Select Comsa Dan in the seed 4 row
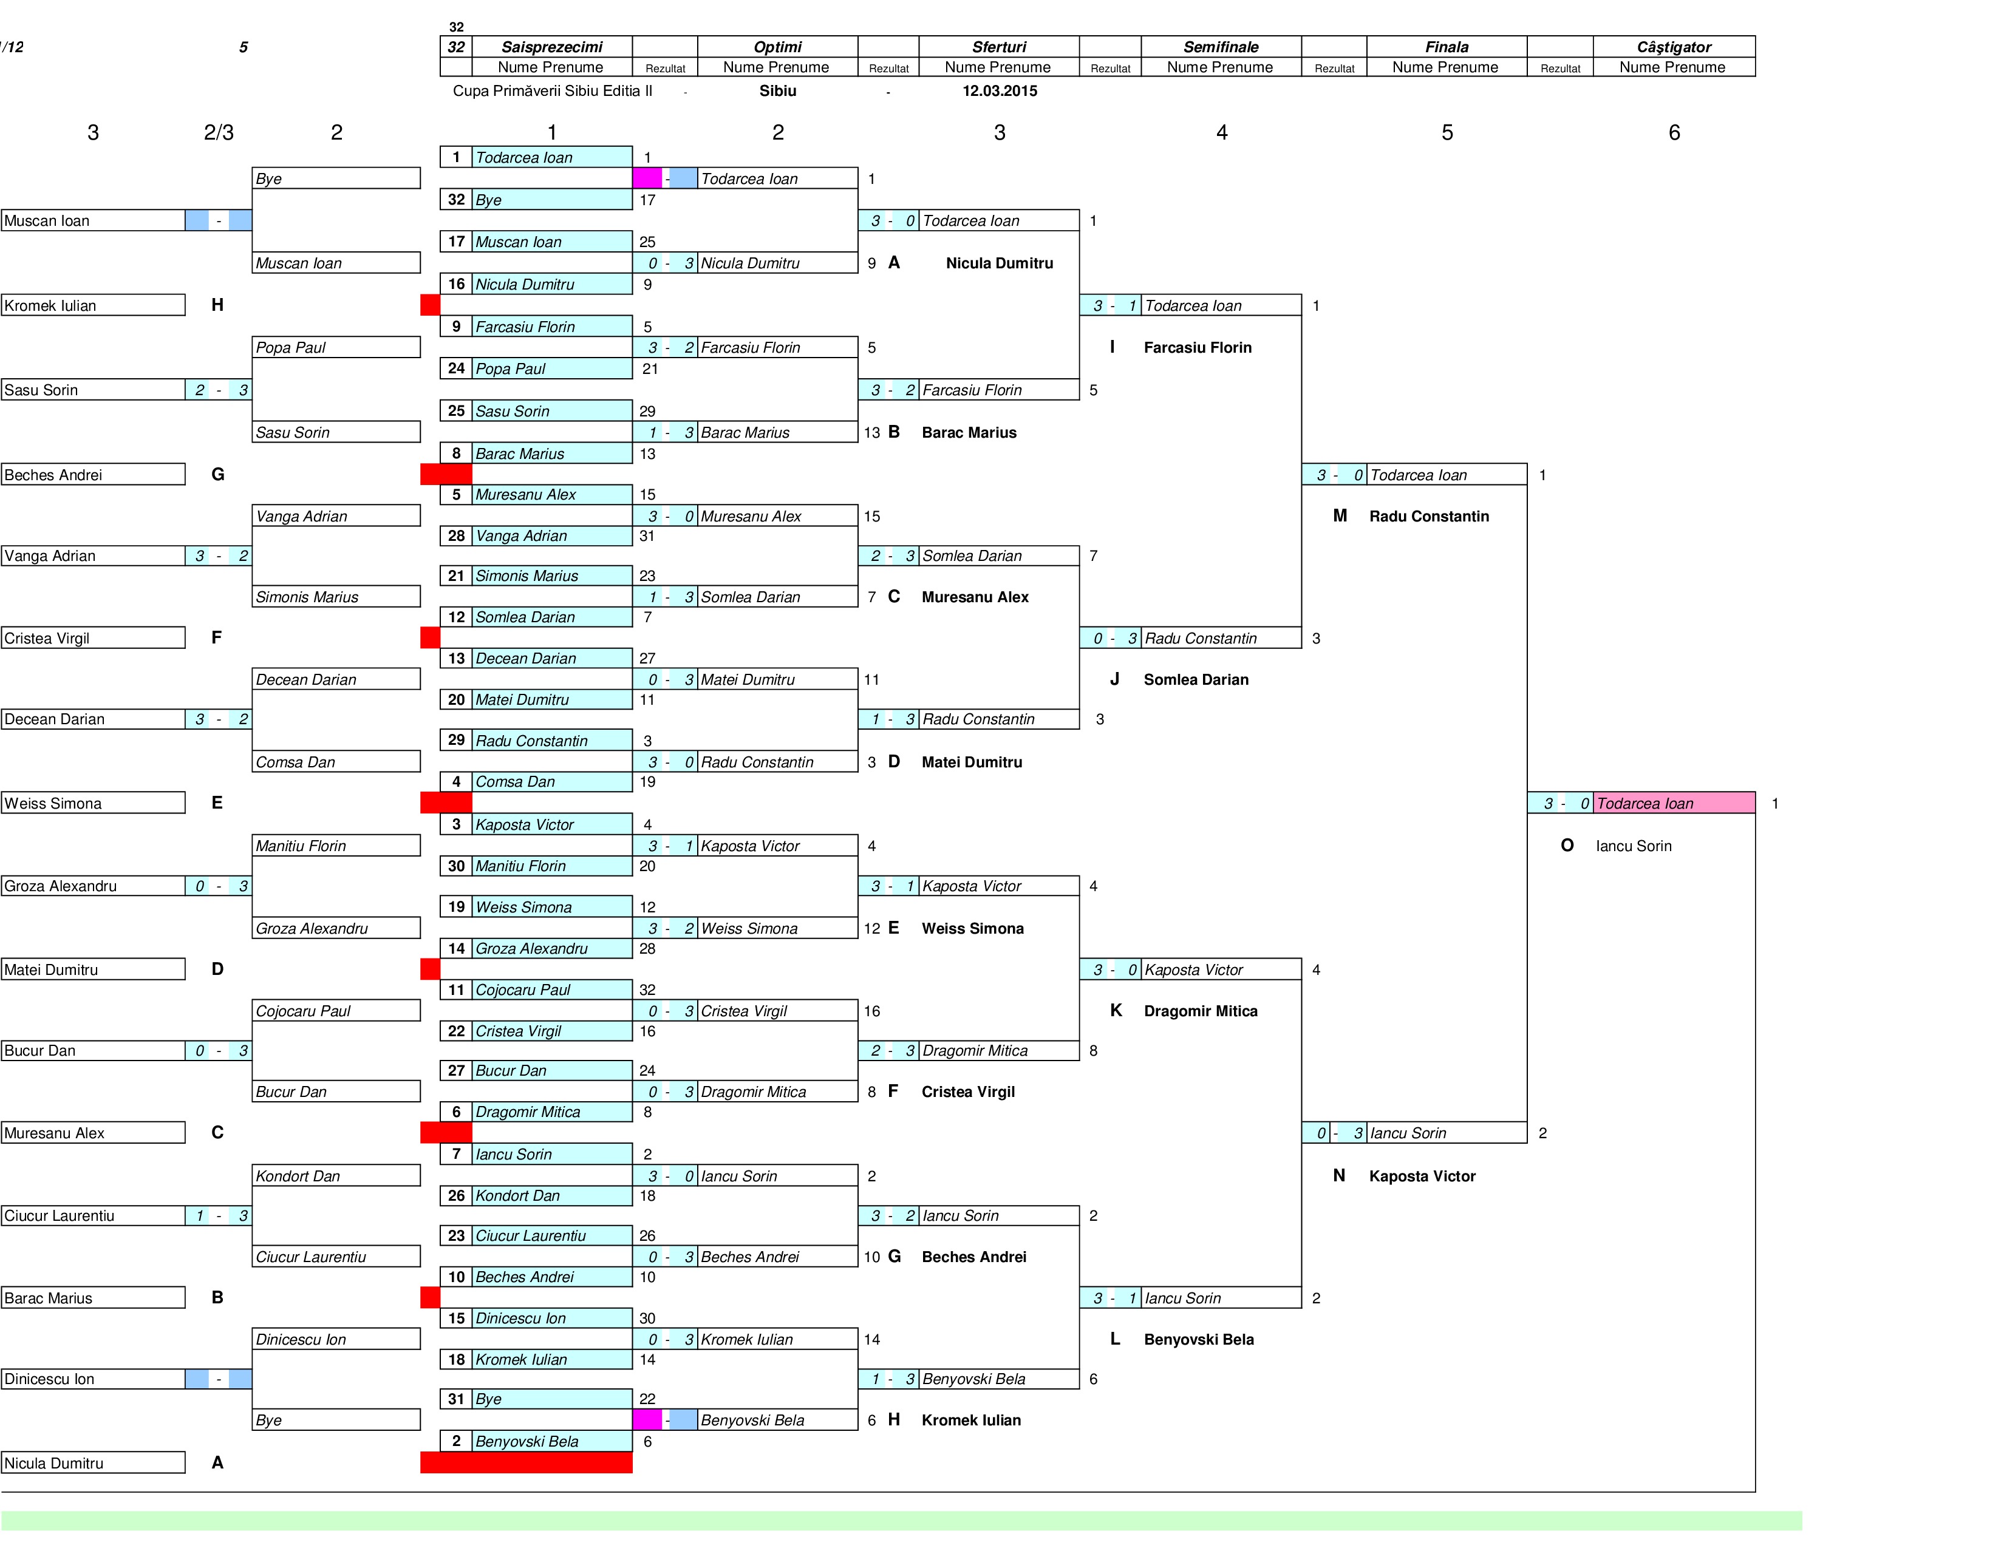Viewport: 2004px width, 1548px height. click(x=551, y=781)
